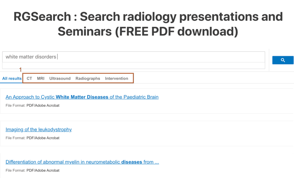The image size is (294, 178).
Task: Select the Intervention tab
Action: 117,79
